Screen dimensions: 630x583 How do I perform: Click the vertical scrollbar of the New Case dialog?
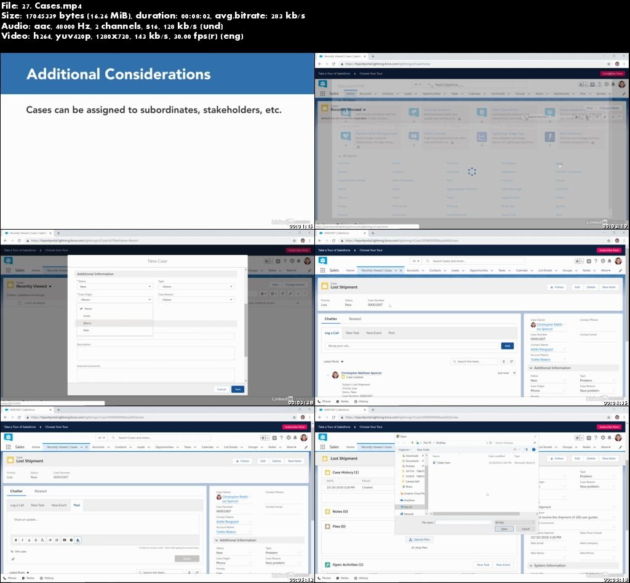[x=246, y=330]
